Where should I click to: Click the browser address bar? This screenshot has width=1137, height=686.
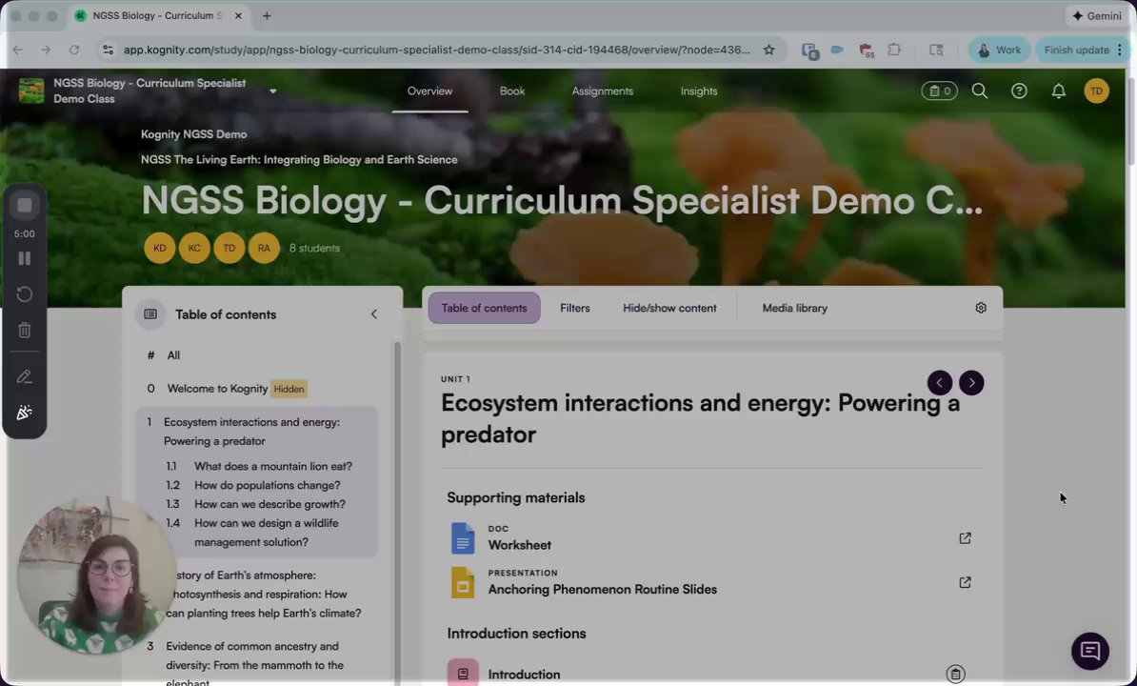[x=435, y=50]
